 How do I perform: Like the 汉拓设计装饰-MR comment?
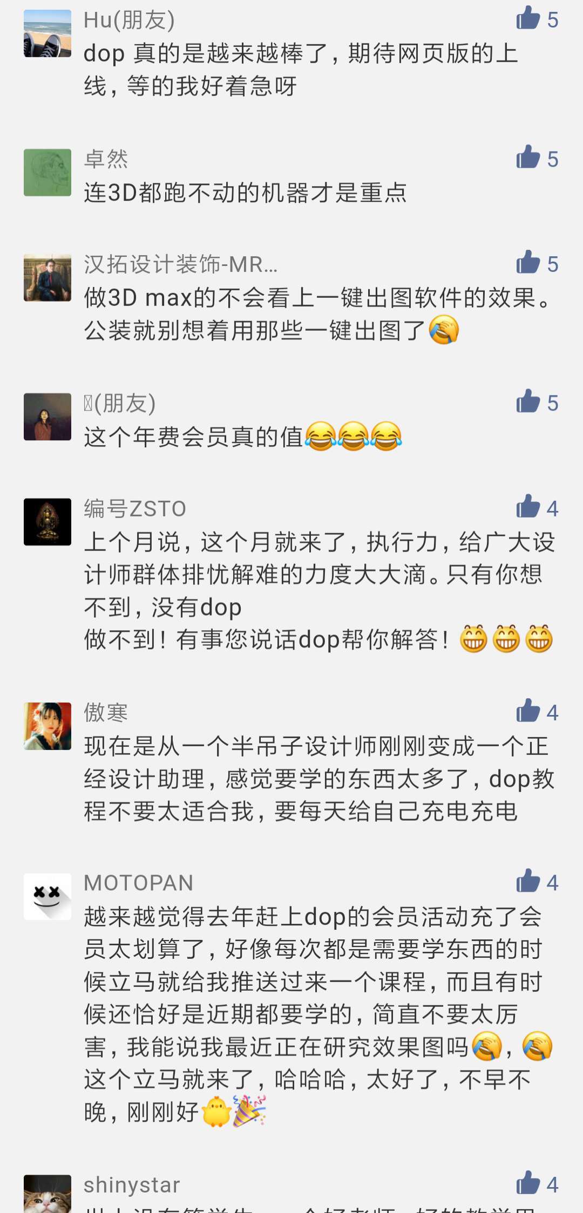(528, 263)
